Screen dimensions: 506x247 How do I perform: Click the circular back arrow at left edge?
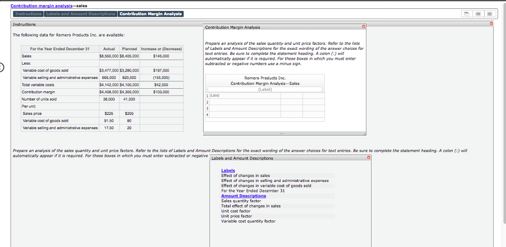tap(1, 68)
